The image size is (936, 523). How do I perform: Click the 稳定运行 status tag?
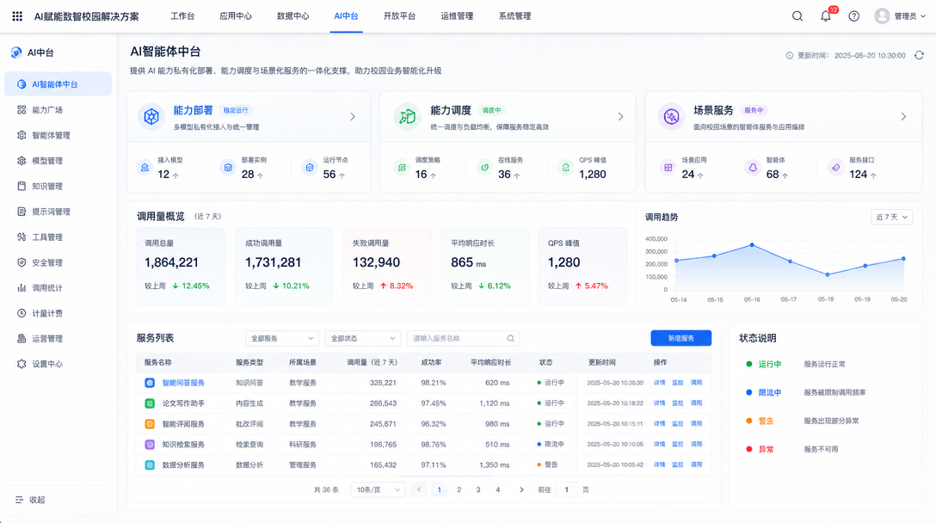[236, 110]
